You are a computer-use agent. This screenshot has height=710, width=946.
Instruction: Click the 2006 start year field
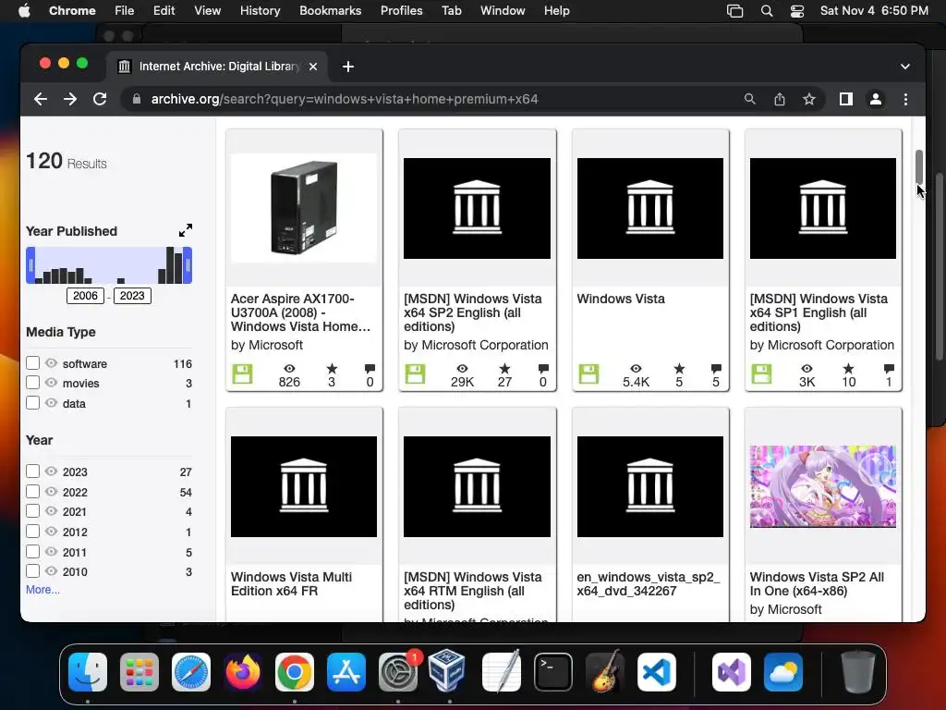click(85, 295)
